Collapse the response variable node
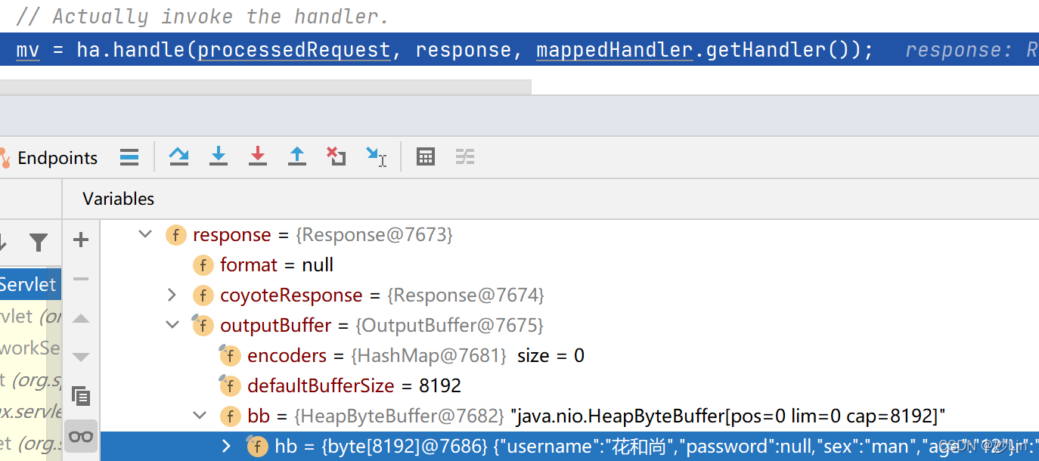This screenshot has height=461, width=1039. [x=145, y=234]
